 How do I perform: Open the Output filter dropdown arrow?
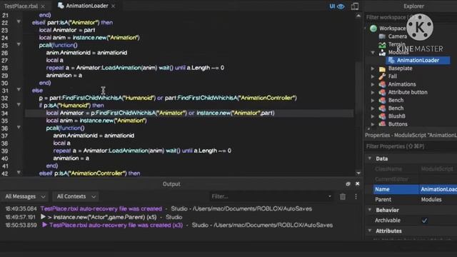(330, 197)
